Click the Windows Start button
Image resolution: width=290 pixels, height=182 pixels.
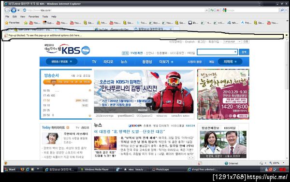[x=10, y=169]
